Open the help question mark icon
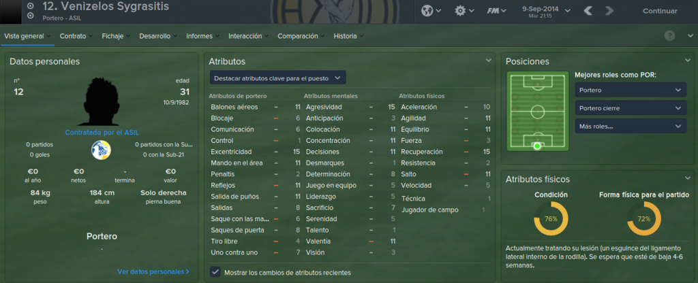698x283 pixels. click(x=669, y=36)
